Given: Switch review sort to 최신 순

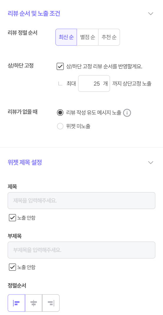Looking at the screenshot, I should [66, 37].
